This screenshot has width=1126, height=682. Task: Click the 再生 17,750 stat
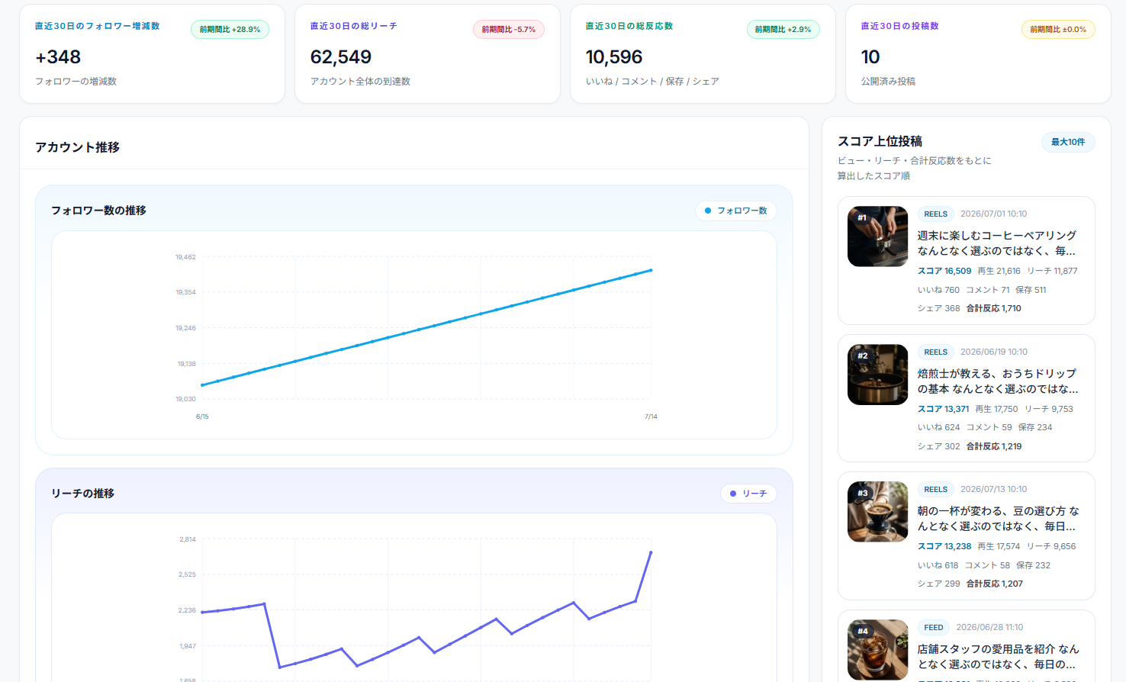[997, 409]
